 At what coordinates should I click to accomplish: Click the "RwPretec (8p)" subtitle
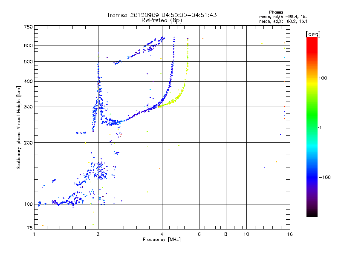162,20
